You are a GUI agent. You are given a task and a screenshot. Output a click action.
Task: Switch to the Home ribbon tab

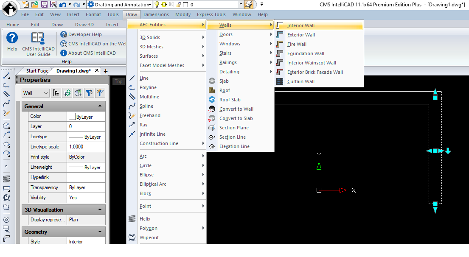coord(13,25)
